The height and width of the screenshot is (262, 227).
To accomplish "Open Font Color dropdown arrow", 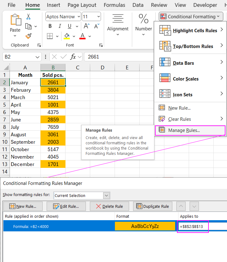I will [90, 36].
